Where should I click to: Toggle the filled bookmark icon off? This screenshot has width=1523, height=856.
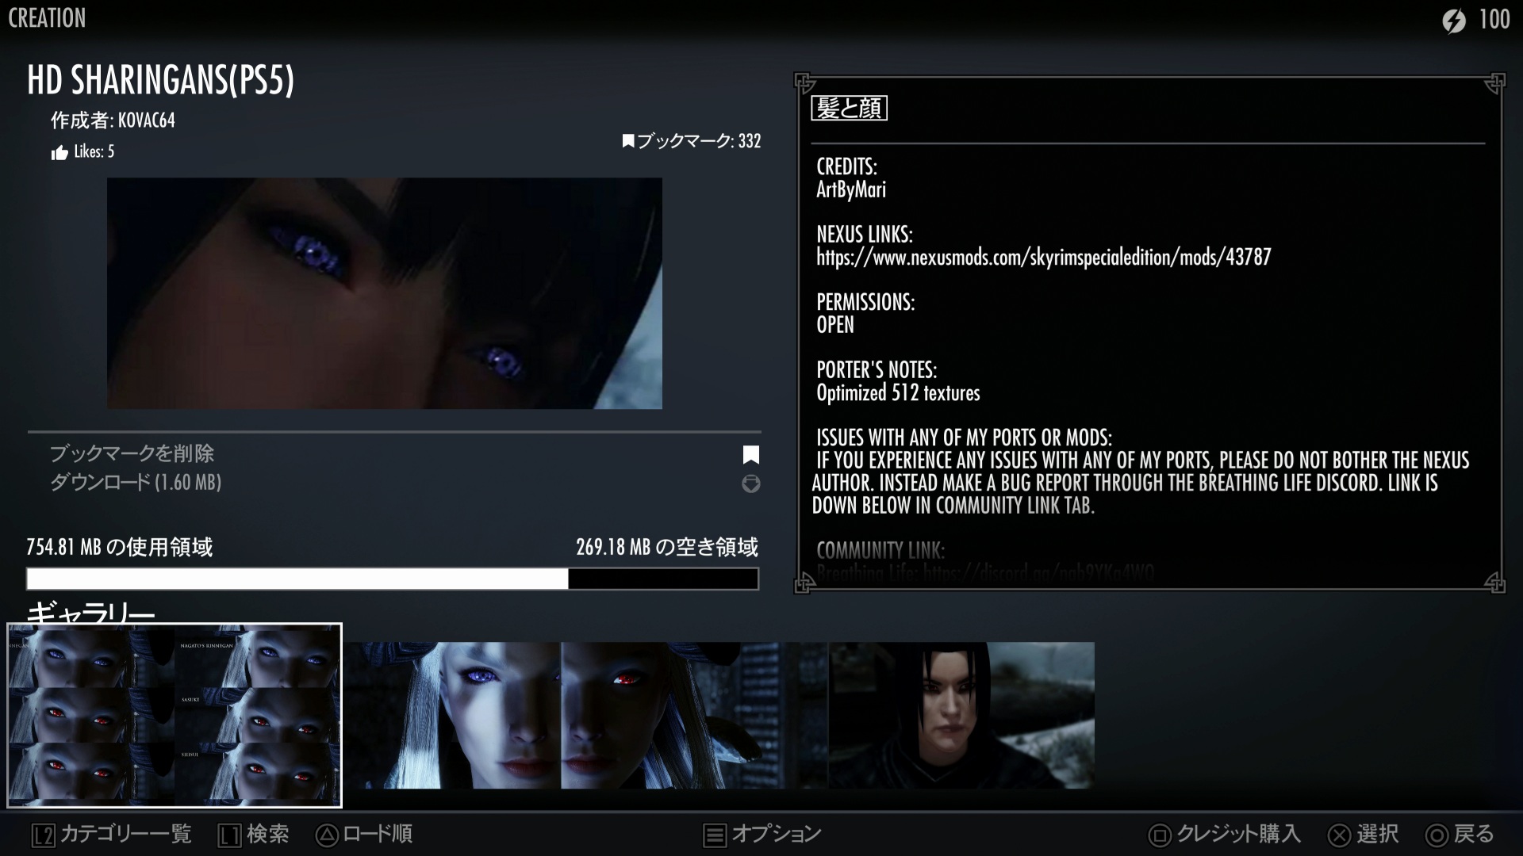tap(750, 454)
